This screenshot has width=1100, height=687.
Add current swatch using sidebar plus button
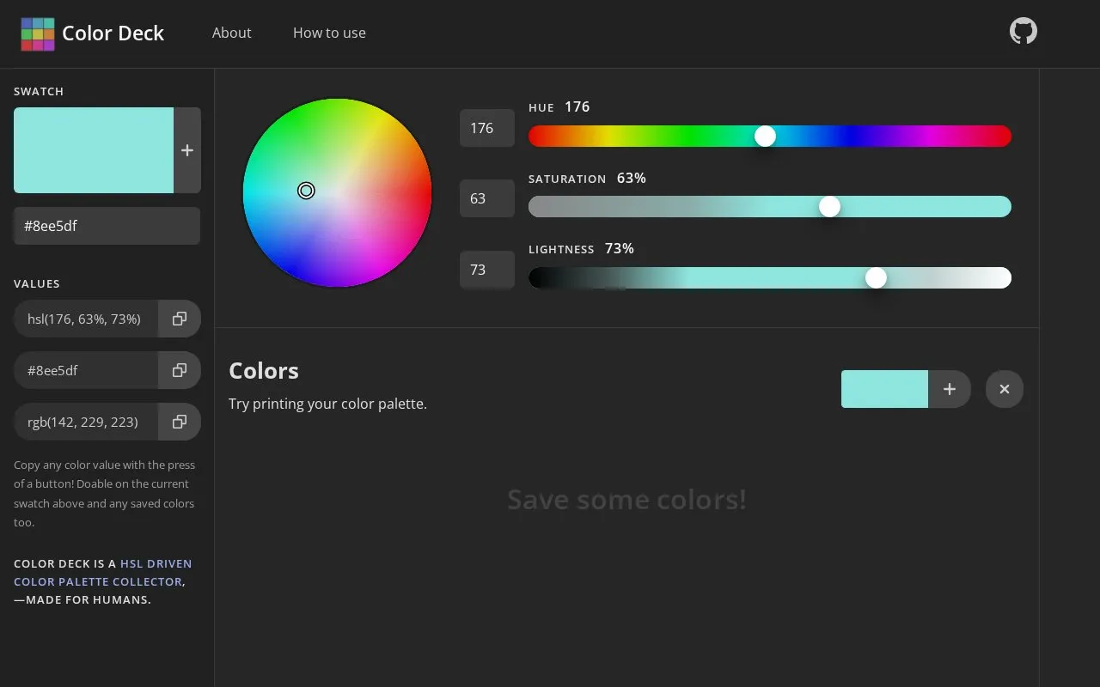[x=187, y=150]
